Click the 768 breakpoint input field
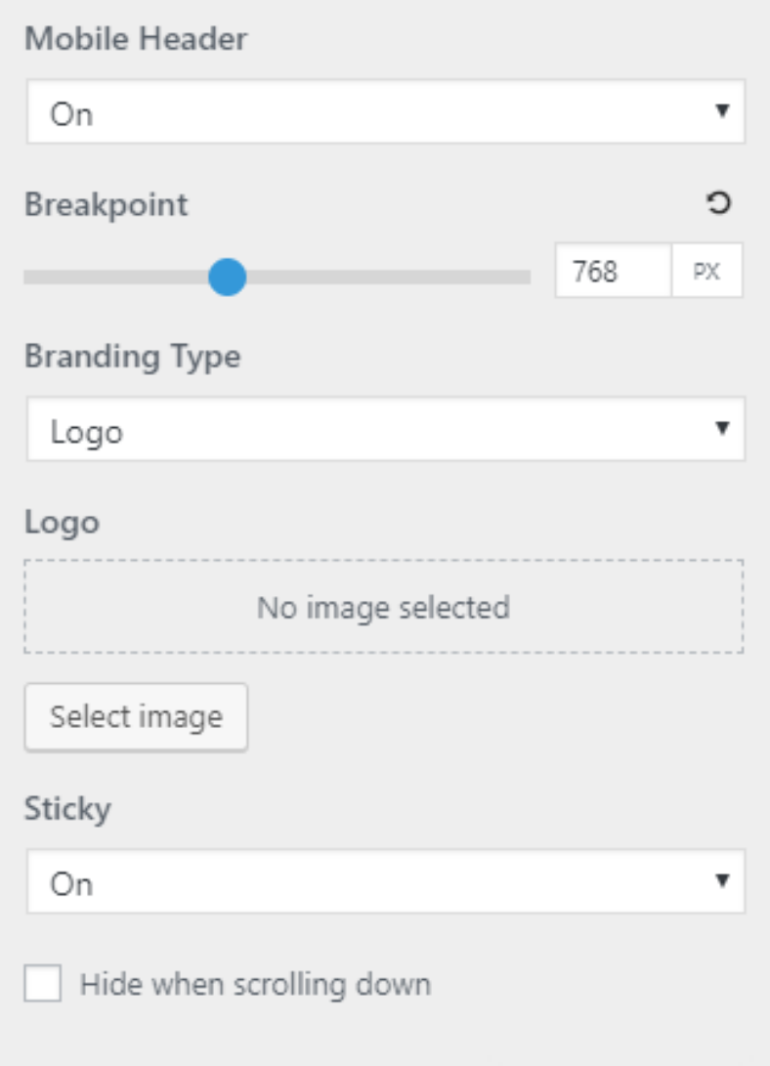The width and height of the screenshot is (770, 1066). coord(613,271)
